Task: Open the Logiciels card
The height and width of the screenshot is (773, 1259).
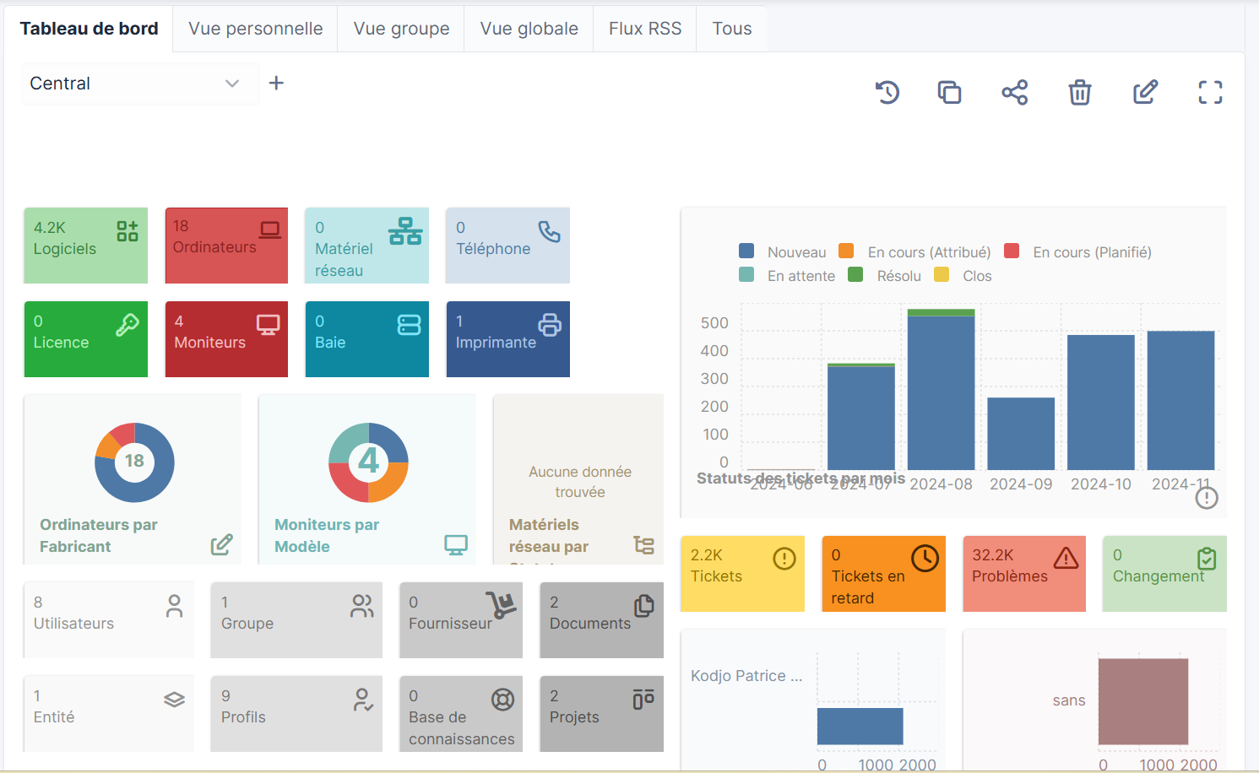Action: pyautogui.click(x=85, y=246)
